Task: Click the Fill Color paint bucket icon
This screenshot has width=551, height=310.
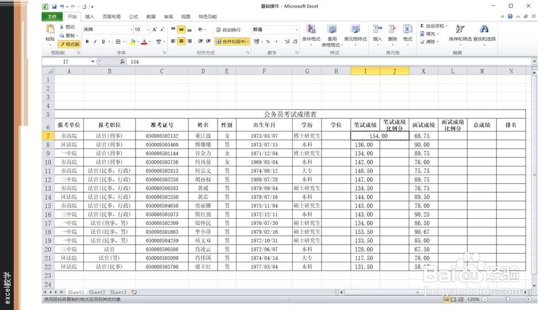Action: (133, 41)
